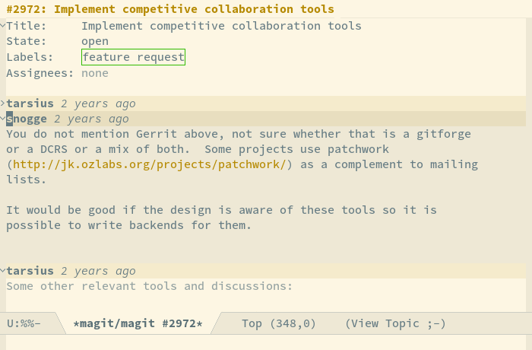
Task: Click the feature request label
Action: (x=133, y=57)
